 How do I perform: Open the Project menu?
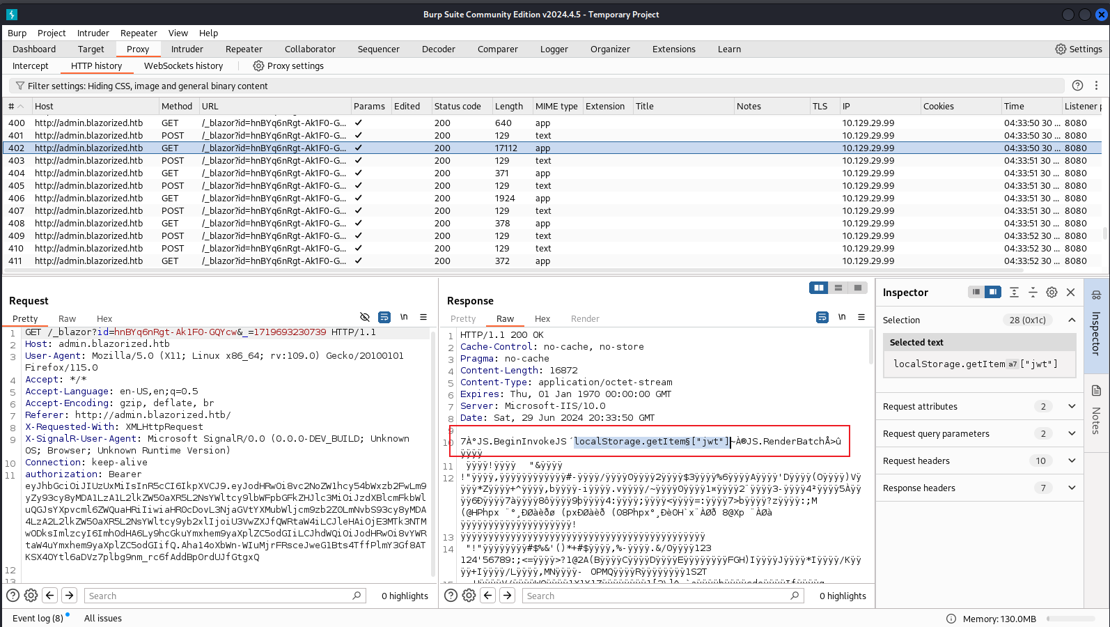click(52, 33)
